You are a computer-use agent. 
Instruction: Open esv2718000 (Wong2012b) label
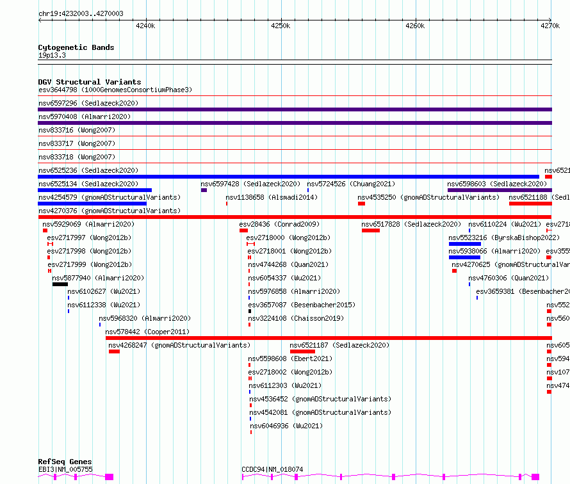[288, 238]
